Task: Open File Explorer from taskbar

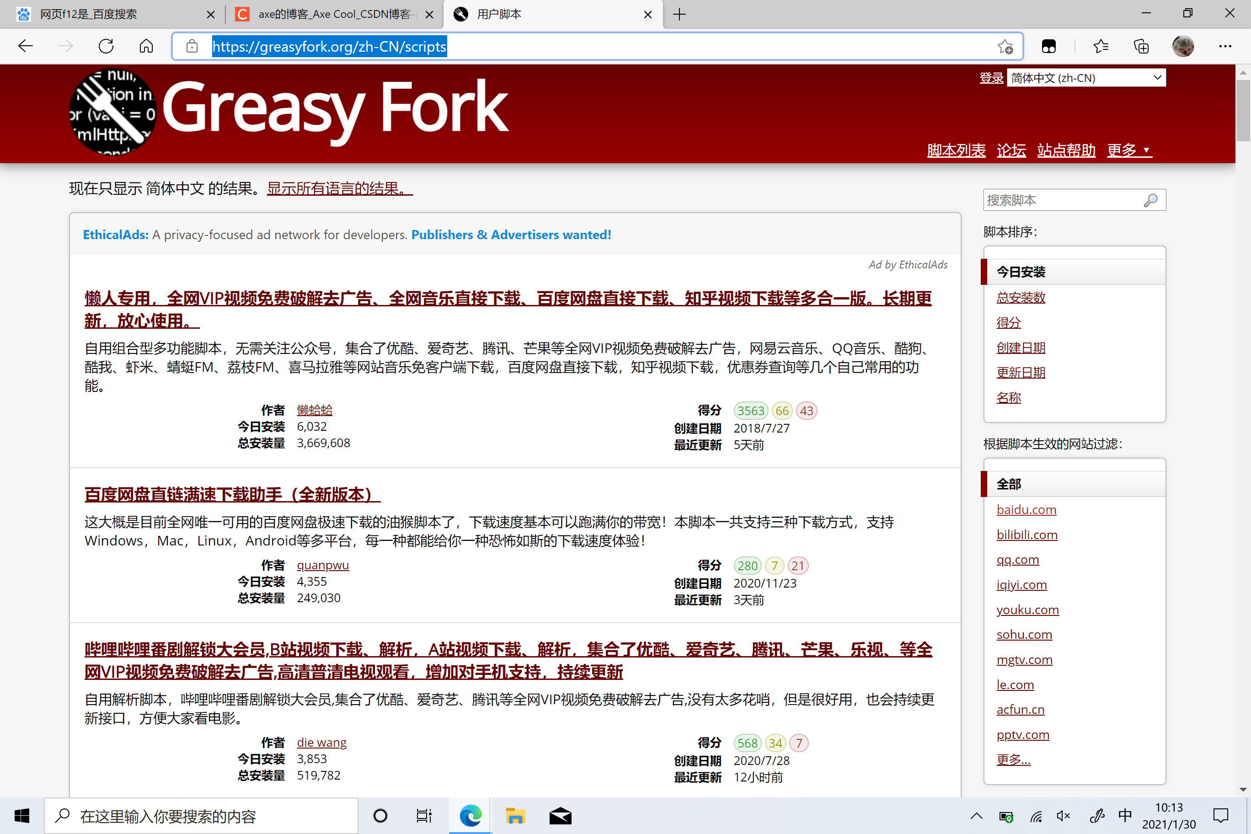Action: click(x=515, y=815)
